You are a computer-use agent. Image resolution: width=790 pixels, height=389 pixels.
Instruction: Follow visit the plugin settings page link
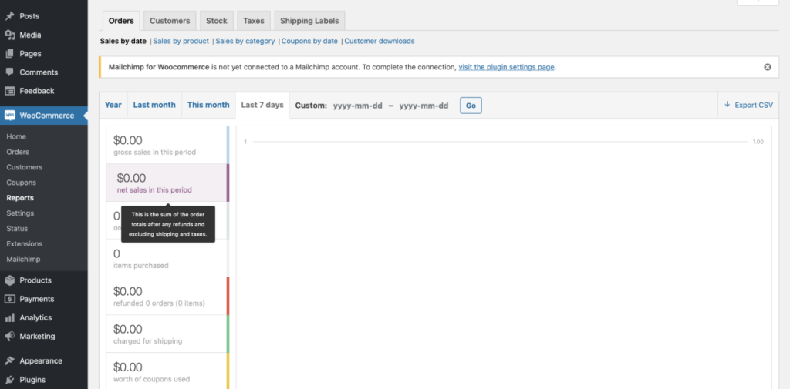(506, 67)
